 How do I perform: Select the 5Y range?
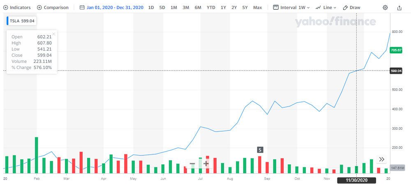tap(245, 8)
